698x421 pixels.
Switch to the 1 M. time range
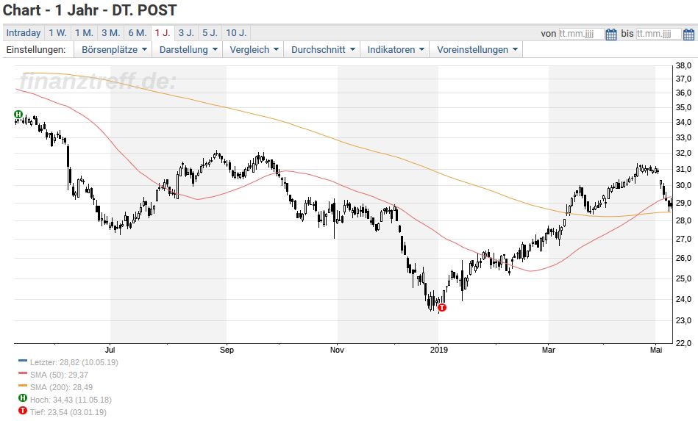coord(84,33)
